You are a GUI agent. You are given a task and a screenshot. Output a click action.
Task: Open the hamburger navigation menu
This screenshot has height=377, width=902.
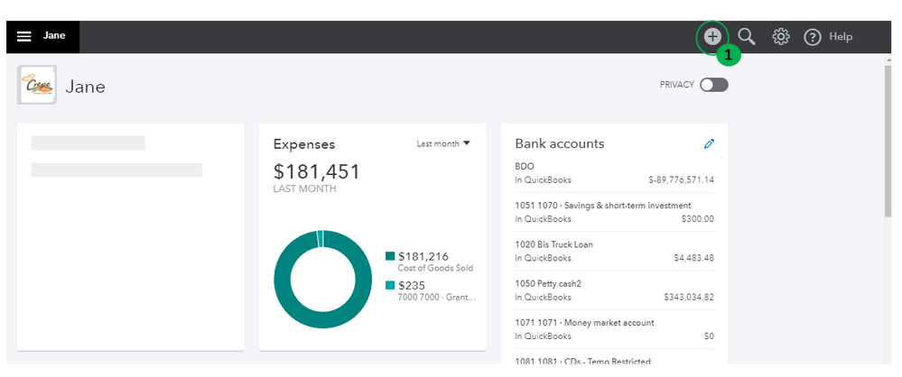(24, 37)
